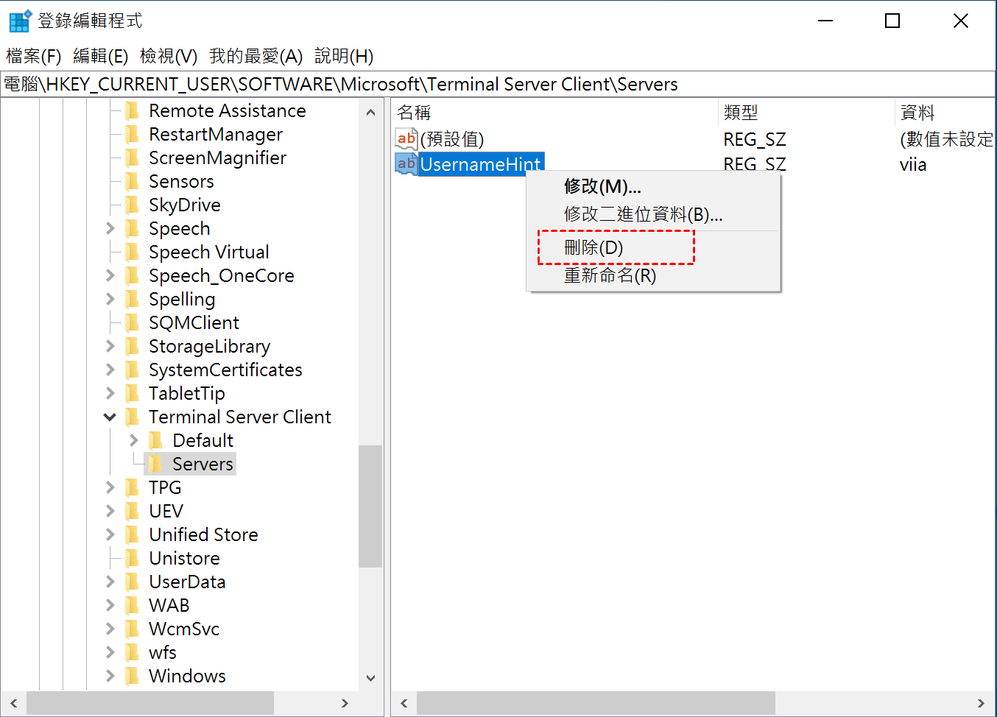Open the 編輯(E) menu
The width and height of the screenshot is (997, 717).
click(101, 56)
